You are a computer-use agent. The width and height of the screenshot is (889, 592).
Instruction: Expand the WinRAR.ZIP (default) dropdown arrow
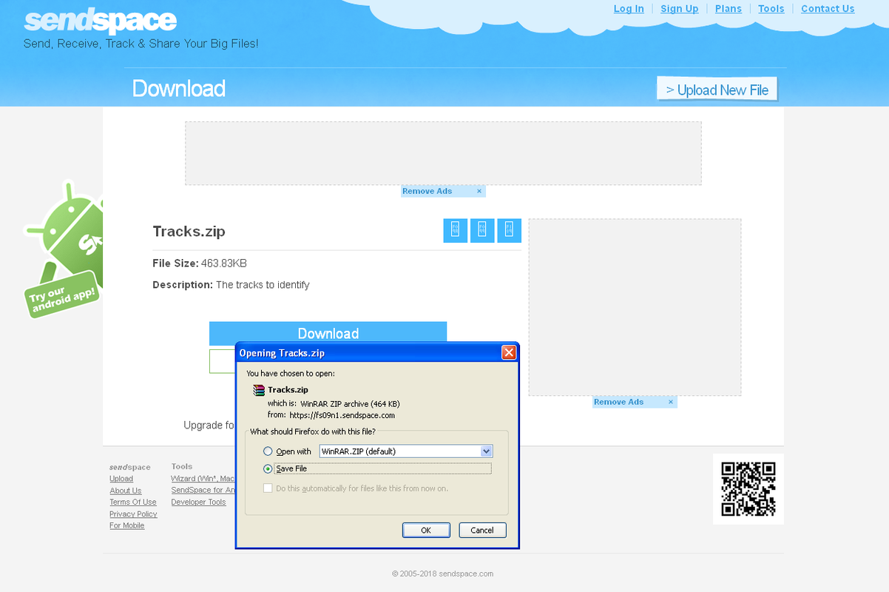point(486,451)
